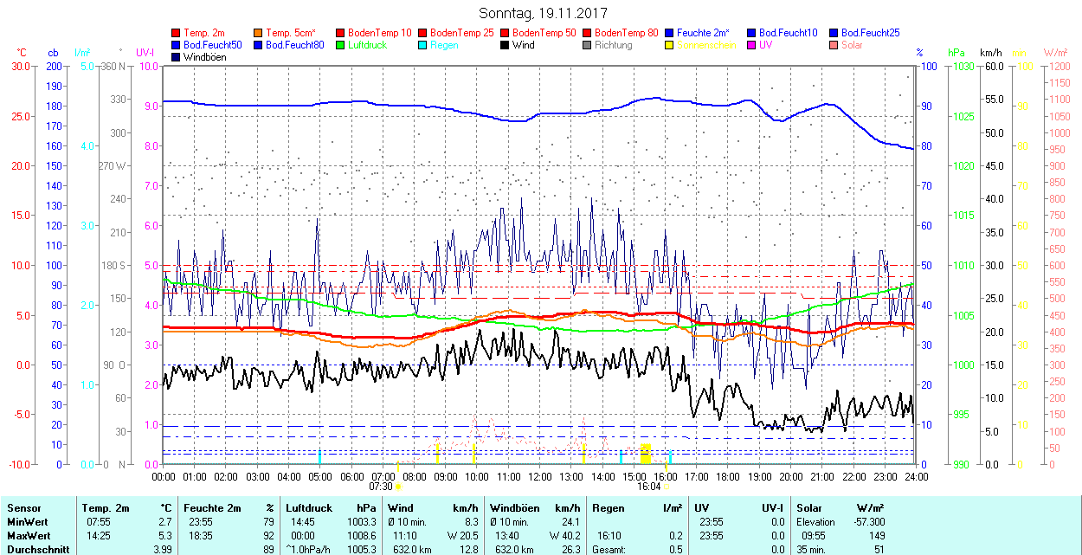The image size is (1082, 555).
Task: Click the Bod.Feucht80 legend label
Action: [294, 45]
